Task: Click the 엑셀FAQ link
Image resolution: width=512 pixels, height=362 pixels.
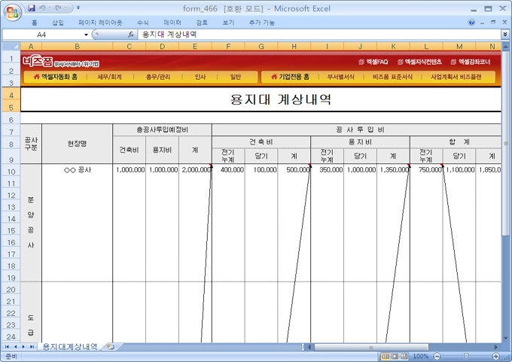Action: [373, 62]
